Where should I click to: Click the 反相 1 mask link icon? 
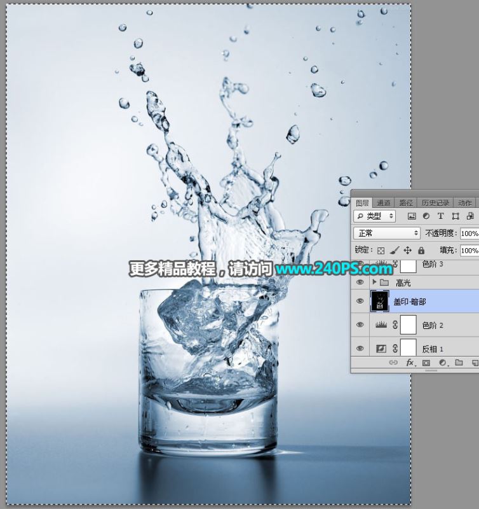tap(395, 349)
